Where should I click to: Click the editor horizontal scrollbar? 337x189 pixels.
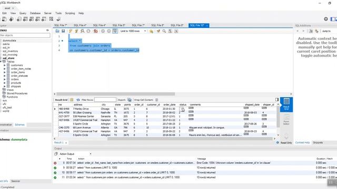click(116, 94)
